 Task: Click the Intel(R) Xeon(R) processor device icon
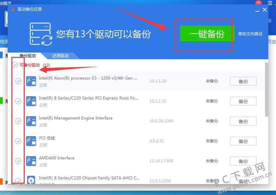click(31, 81)
